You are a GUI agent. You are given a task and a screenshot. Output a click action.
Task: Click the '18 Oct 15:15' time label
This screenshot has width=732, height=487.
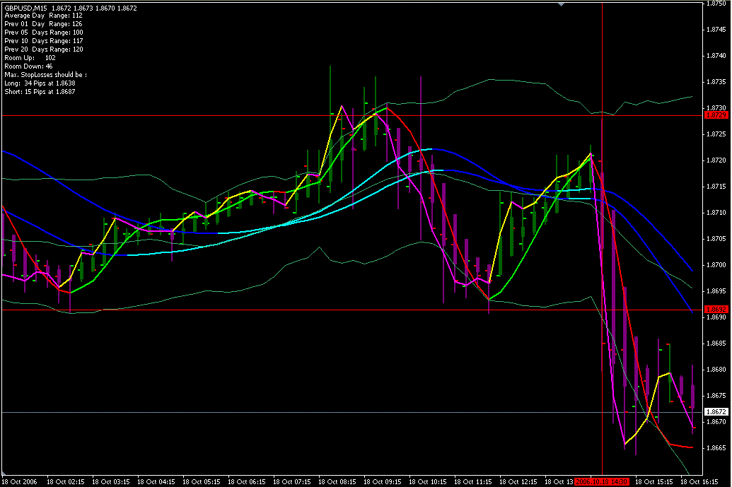click(654, 481)
